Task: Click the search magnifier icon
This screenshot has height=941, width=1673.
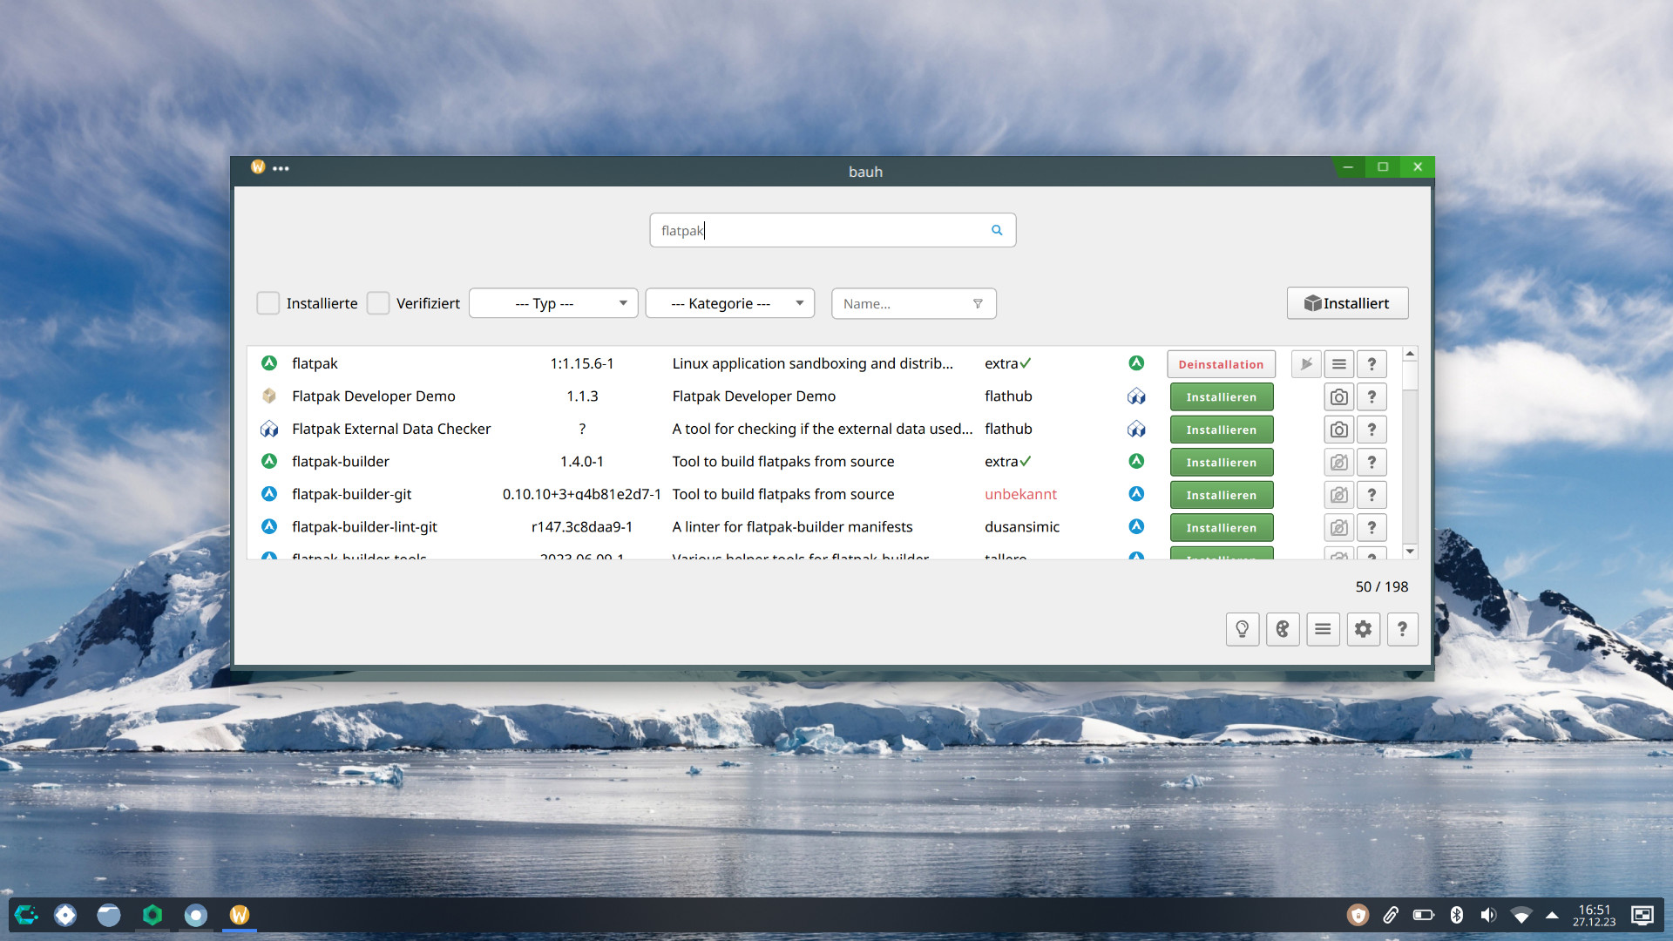Action: coord(997,230)
